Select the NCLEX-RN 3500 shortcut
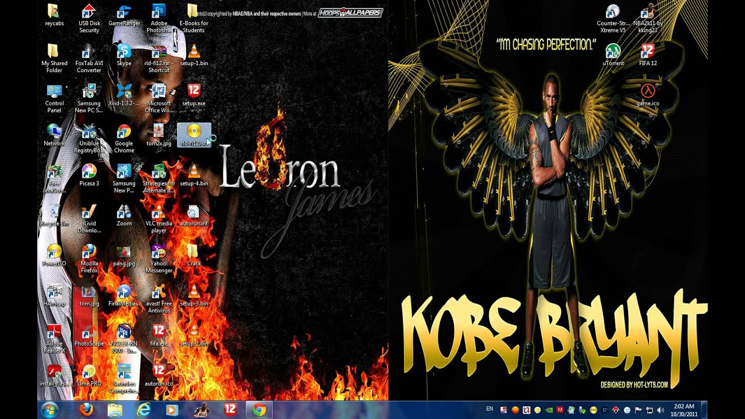The image size is (745, 419). tap(124, 339)
